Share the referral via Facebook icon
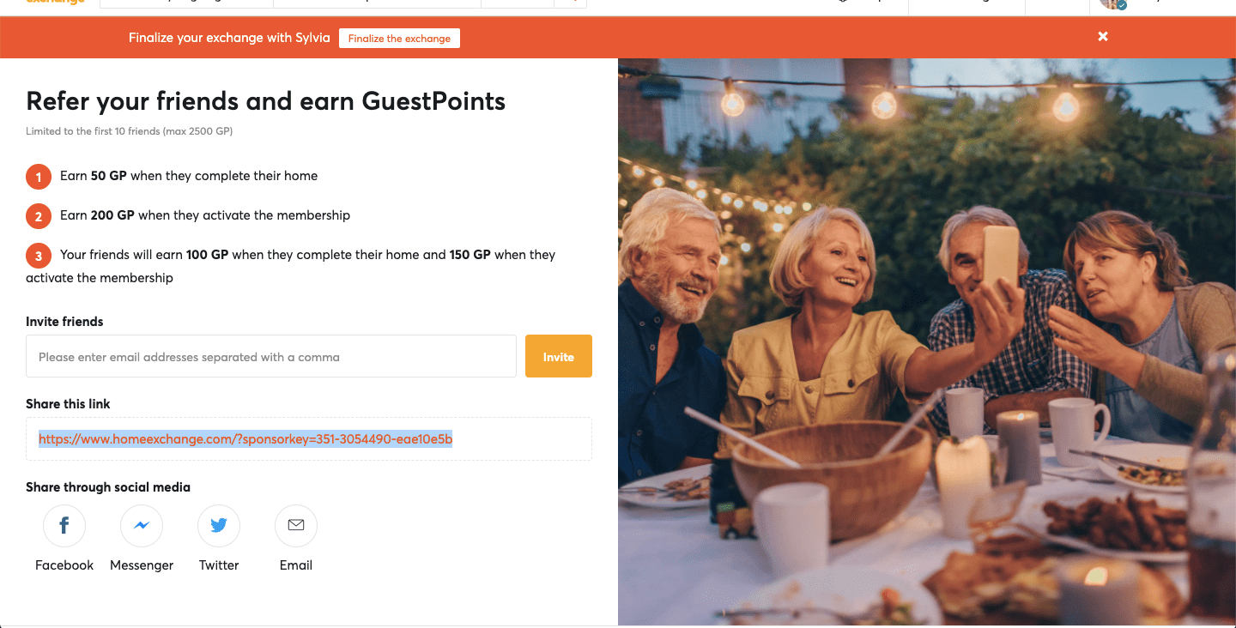This screenshot has width=1236, height=628. (x=64, y=526)
